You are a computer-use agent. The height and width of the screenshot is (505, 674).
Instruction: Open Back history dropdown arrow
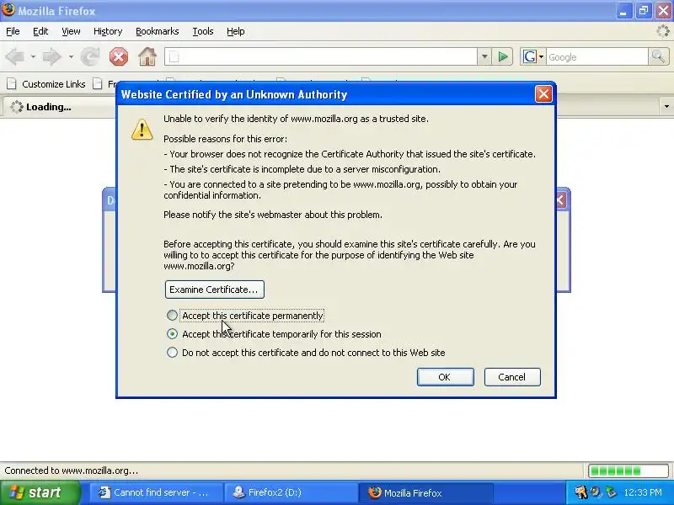[33, 56]
